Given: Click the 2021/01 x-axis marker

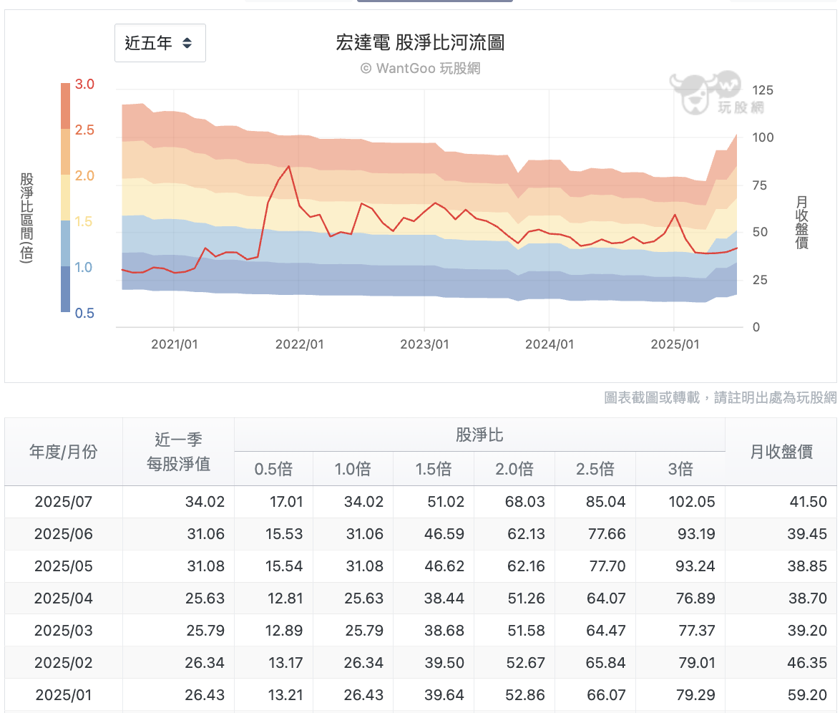Looking at the screenshot, I should (174, 344).
